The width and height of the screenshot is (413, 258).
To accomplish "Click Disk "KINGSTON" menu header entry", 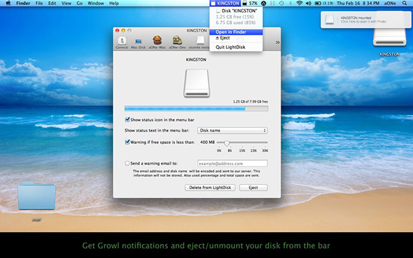I will coord(236,11).
